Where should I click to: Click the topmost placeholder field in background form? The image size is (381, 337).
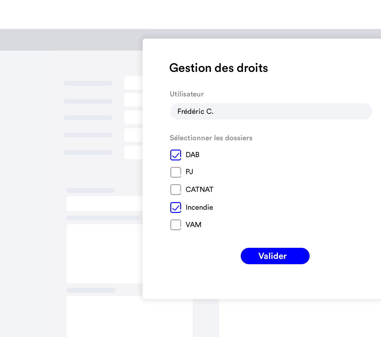[x=133, y=83]
